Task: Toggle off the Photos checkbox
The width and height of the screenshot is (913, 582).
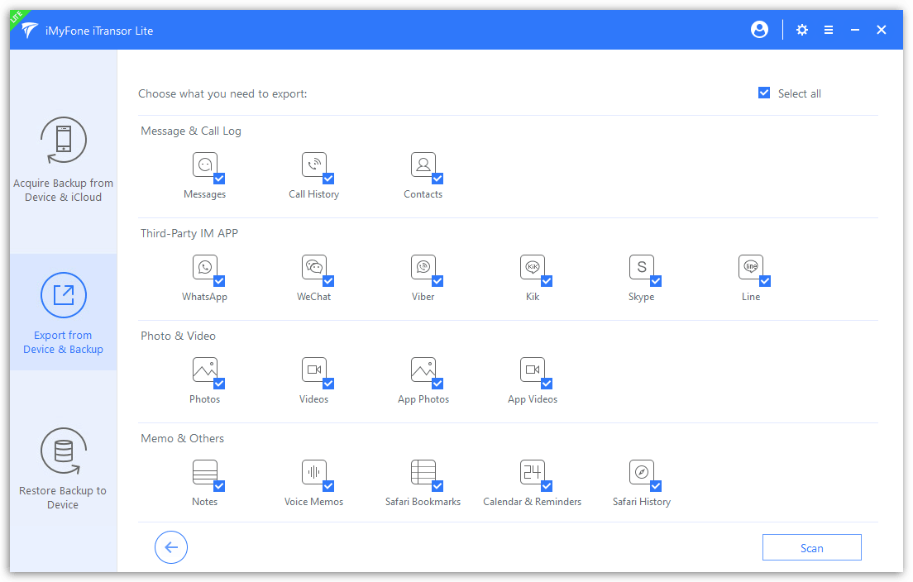Action: (219, 384)
